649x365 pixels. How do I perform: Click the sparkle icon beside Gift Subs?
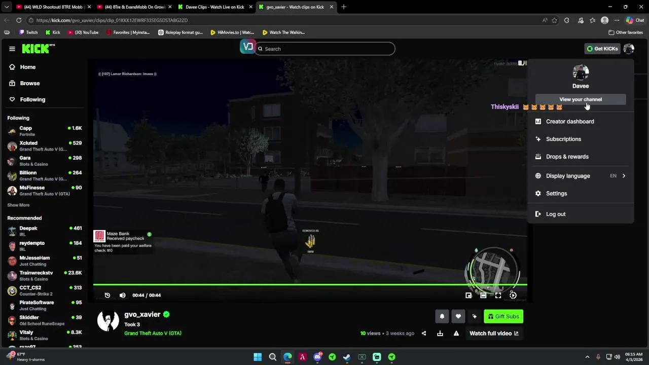[475, 316]
